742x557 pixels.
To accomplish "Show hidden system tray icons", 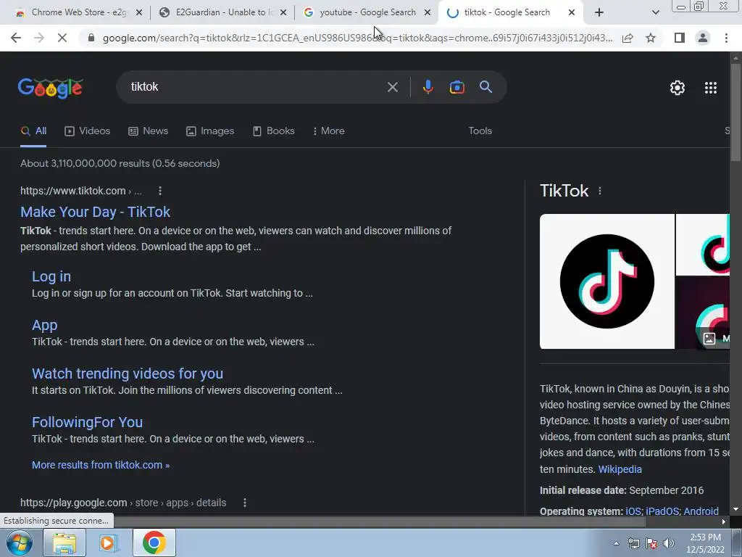I will 616,543.
